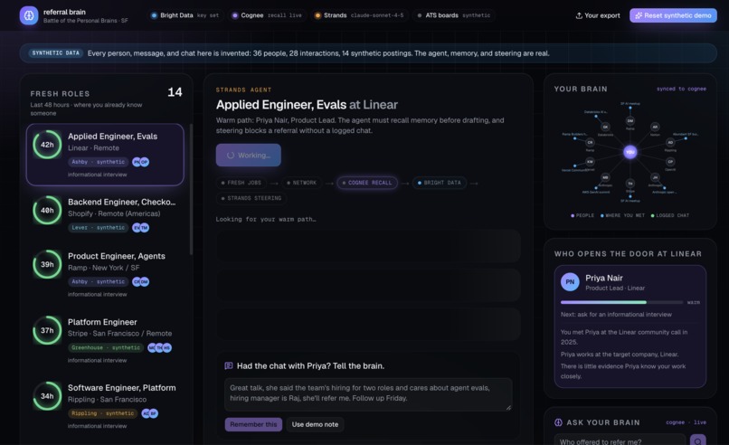Click Reset synthetic demo button
The height and width of the screenshot is (445, 729).
(673, 15)
